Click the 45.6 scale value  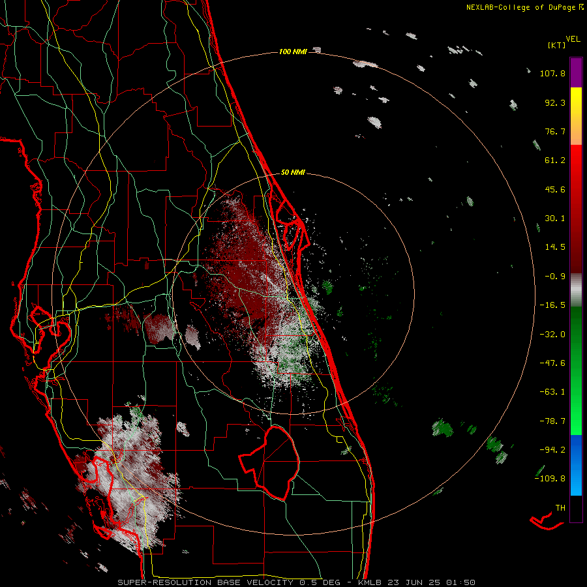(x=555, y=189)
